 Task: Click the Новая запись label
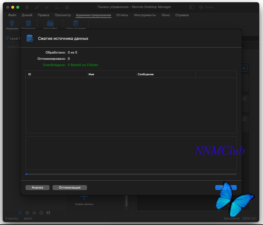pos(84,204)
